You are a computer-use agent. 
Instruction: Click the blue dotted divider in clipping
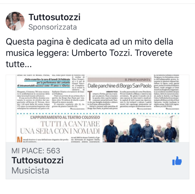98,113
